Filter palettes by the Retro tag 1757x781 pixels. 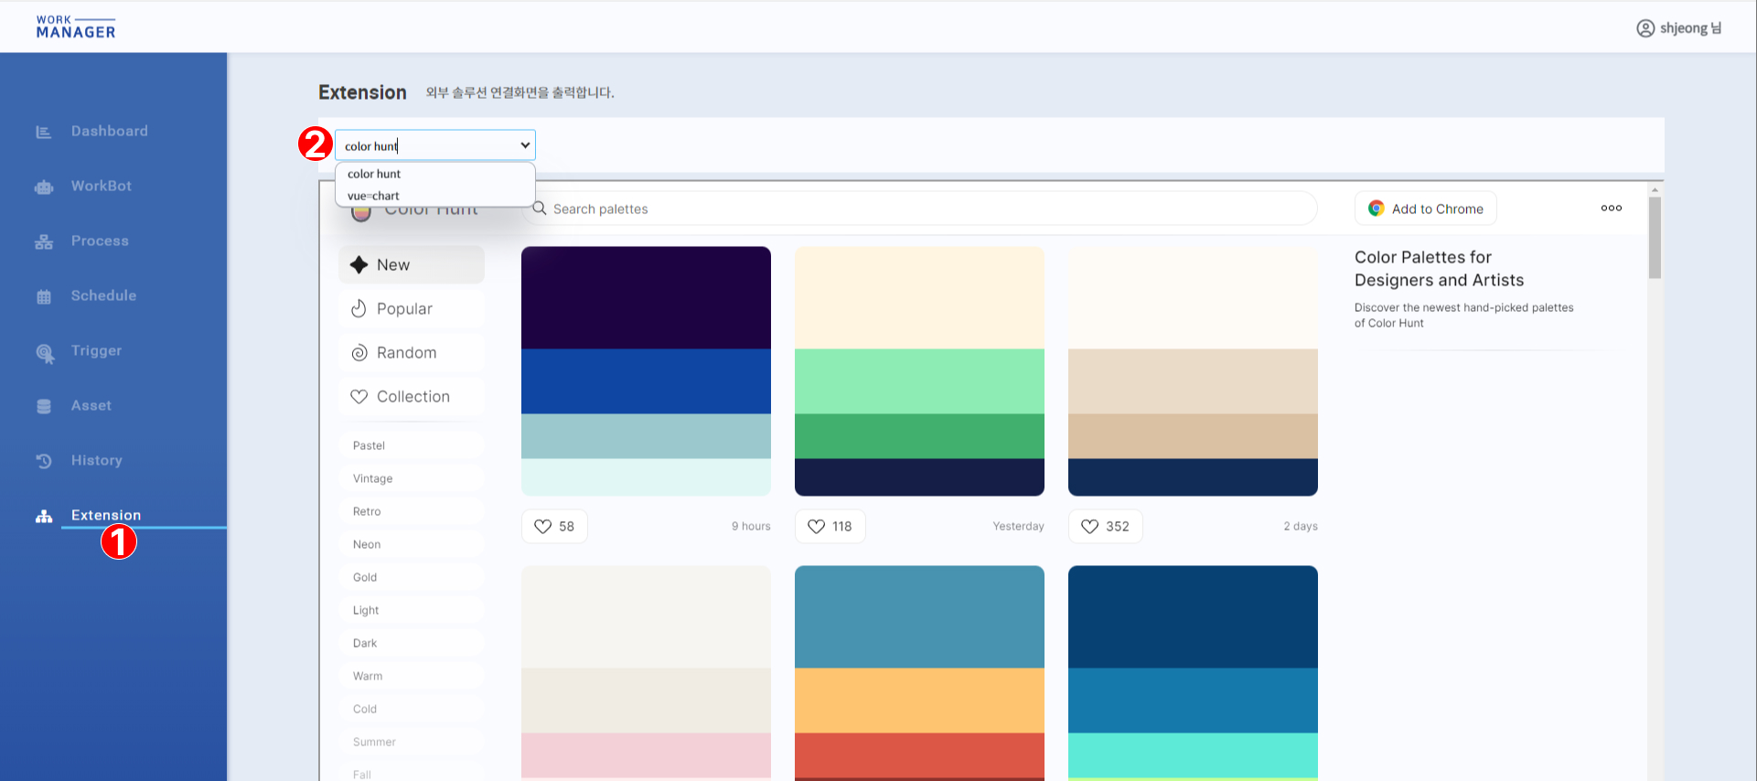pyautogui.click(x=412, y=511)
